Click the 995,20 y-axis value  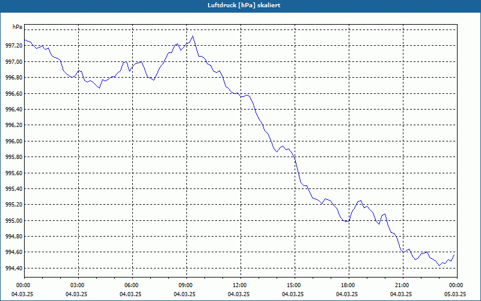point(14,205)
